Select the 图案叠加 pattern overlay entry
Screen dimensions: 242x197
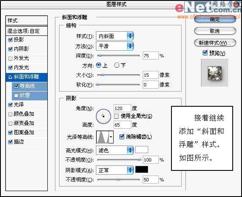26,132
